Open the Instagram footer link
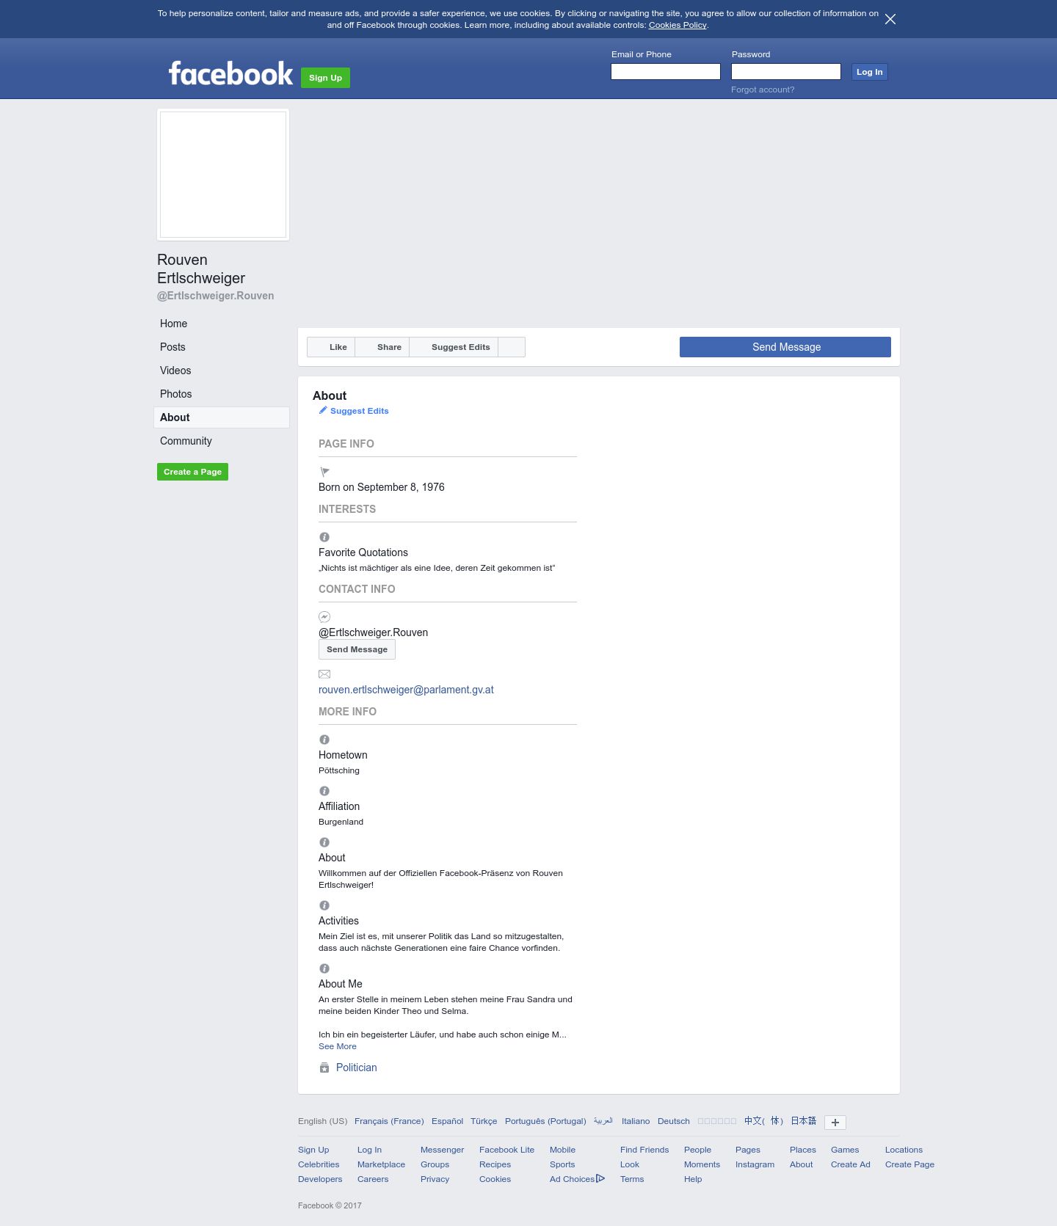Screen dimensions: 1057x1226 [x=755, y=1164]
